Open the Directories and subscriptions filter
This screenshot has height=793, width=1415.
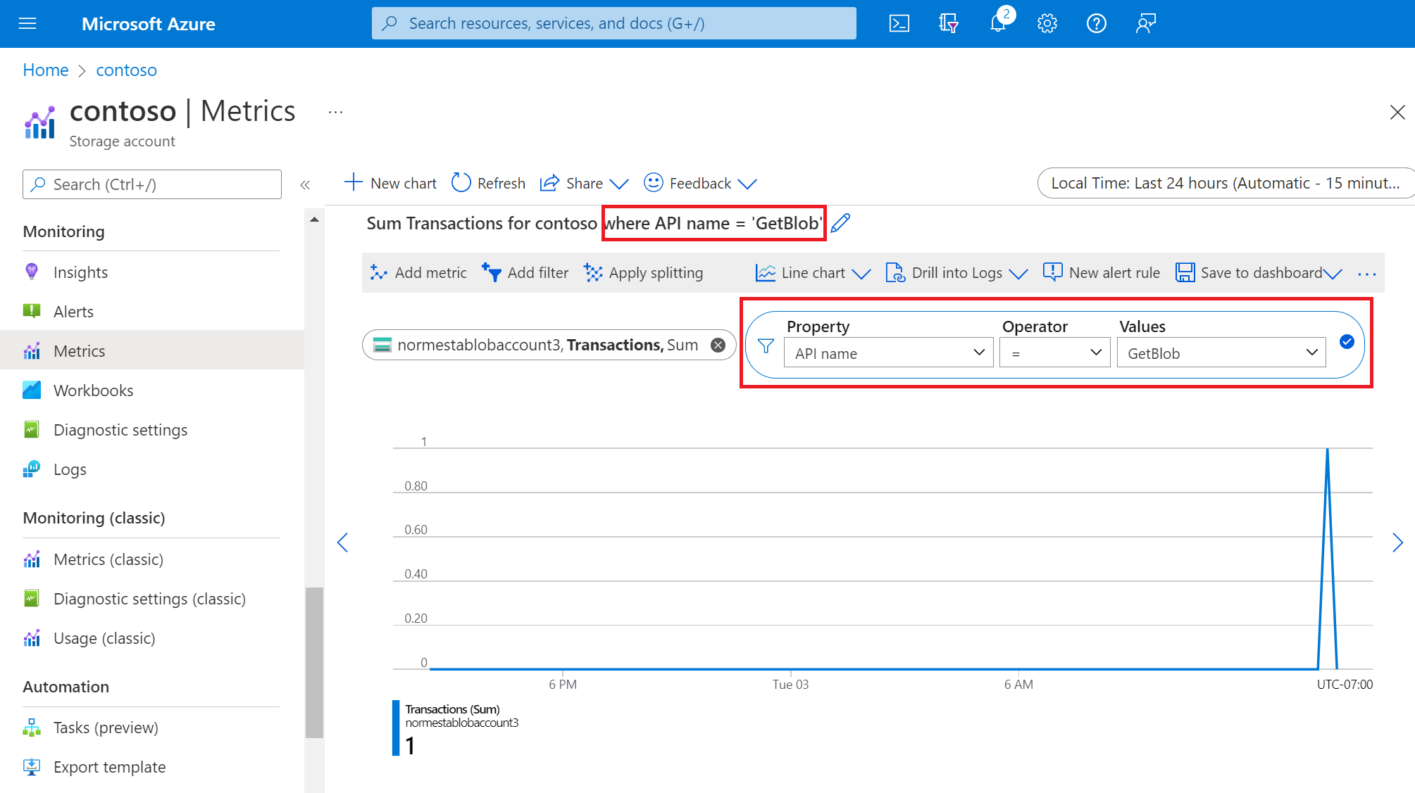coord(949,24)
